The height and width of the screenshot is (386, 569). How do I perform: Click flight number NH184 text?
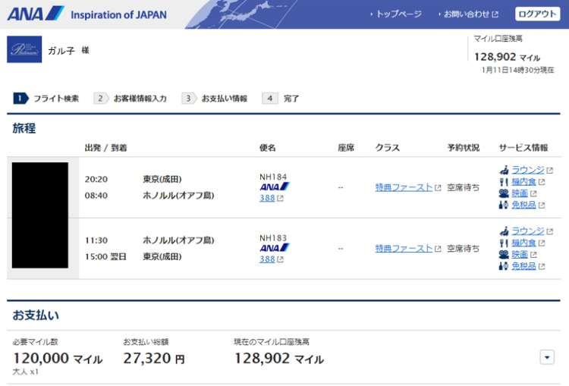click(273, 177)
